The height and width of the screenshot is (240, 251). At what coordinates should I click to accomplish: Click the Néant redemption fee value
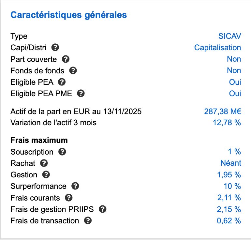point(231,163)
